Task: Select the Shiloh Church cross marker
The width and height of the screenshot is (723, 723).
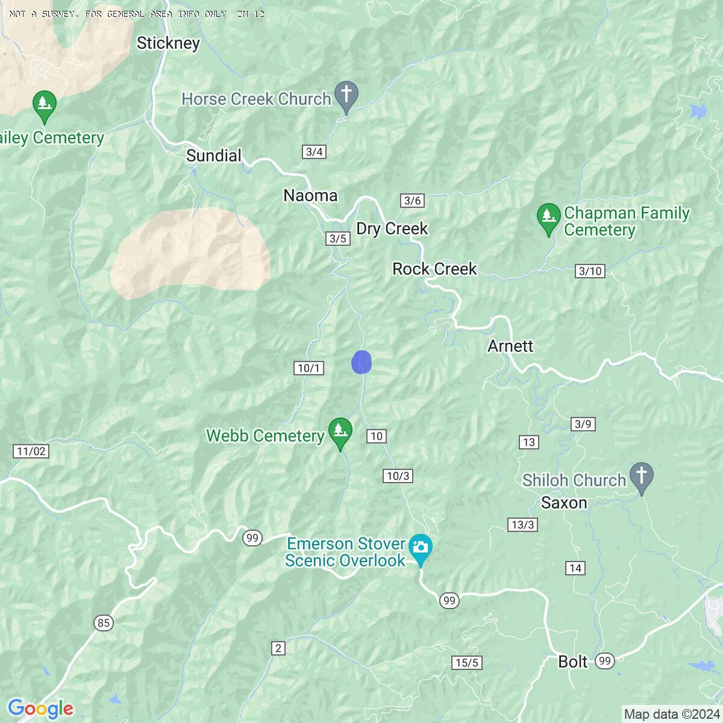Action: pyautogui.click(x=642, y=478)
